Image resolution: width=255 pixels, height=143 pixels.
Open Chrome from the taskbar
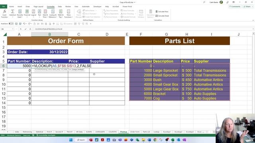coord(155,140)
